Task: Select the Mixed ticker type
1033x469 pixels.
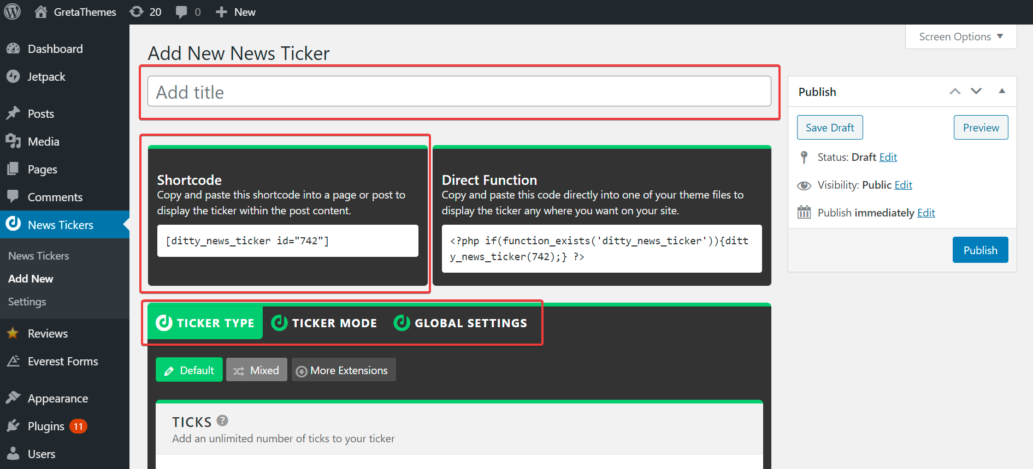Action: coord(256,370)
